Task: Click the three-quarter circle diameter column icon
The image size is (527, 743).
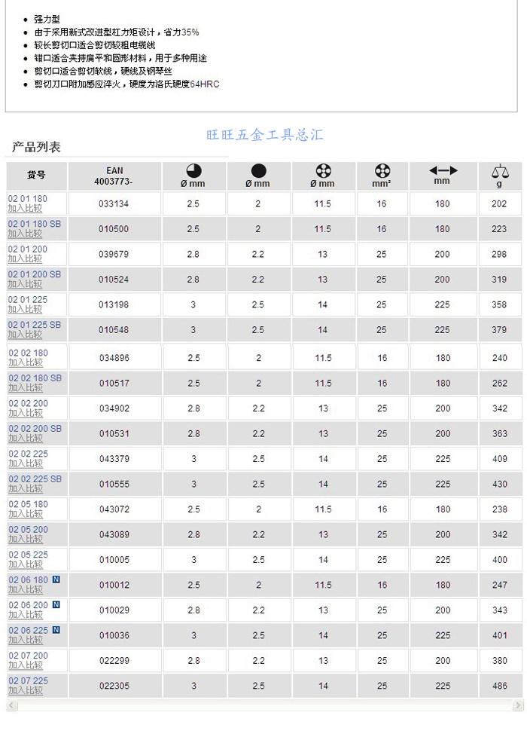Action: point(193,170)
